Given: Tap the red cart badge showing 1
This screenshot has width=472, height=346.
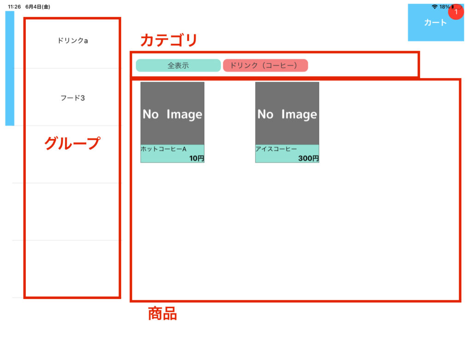Looking at the screenshot, I should point(456,12).
